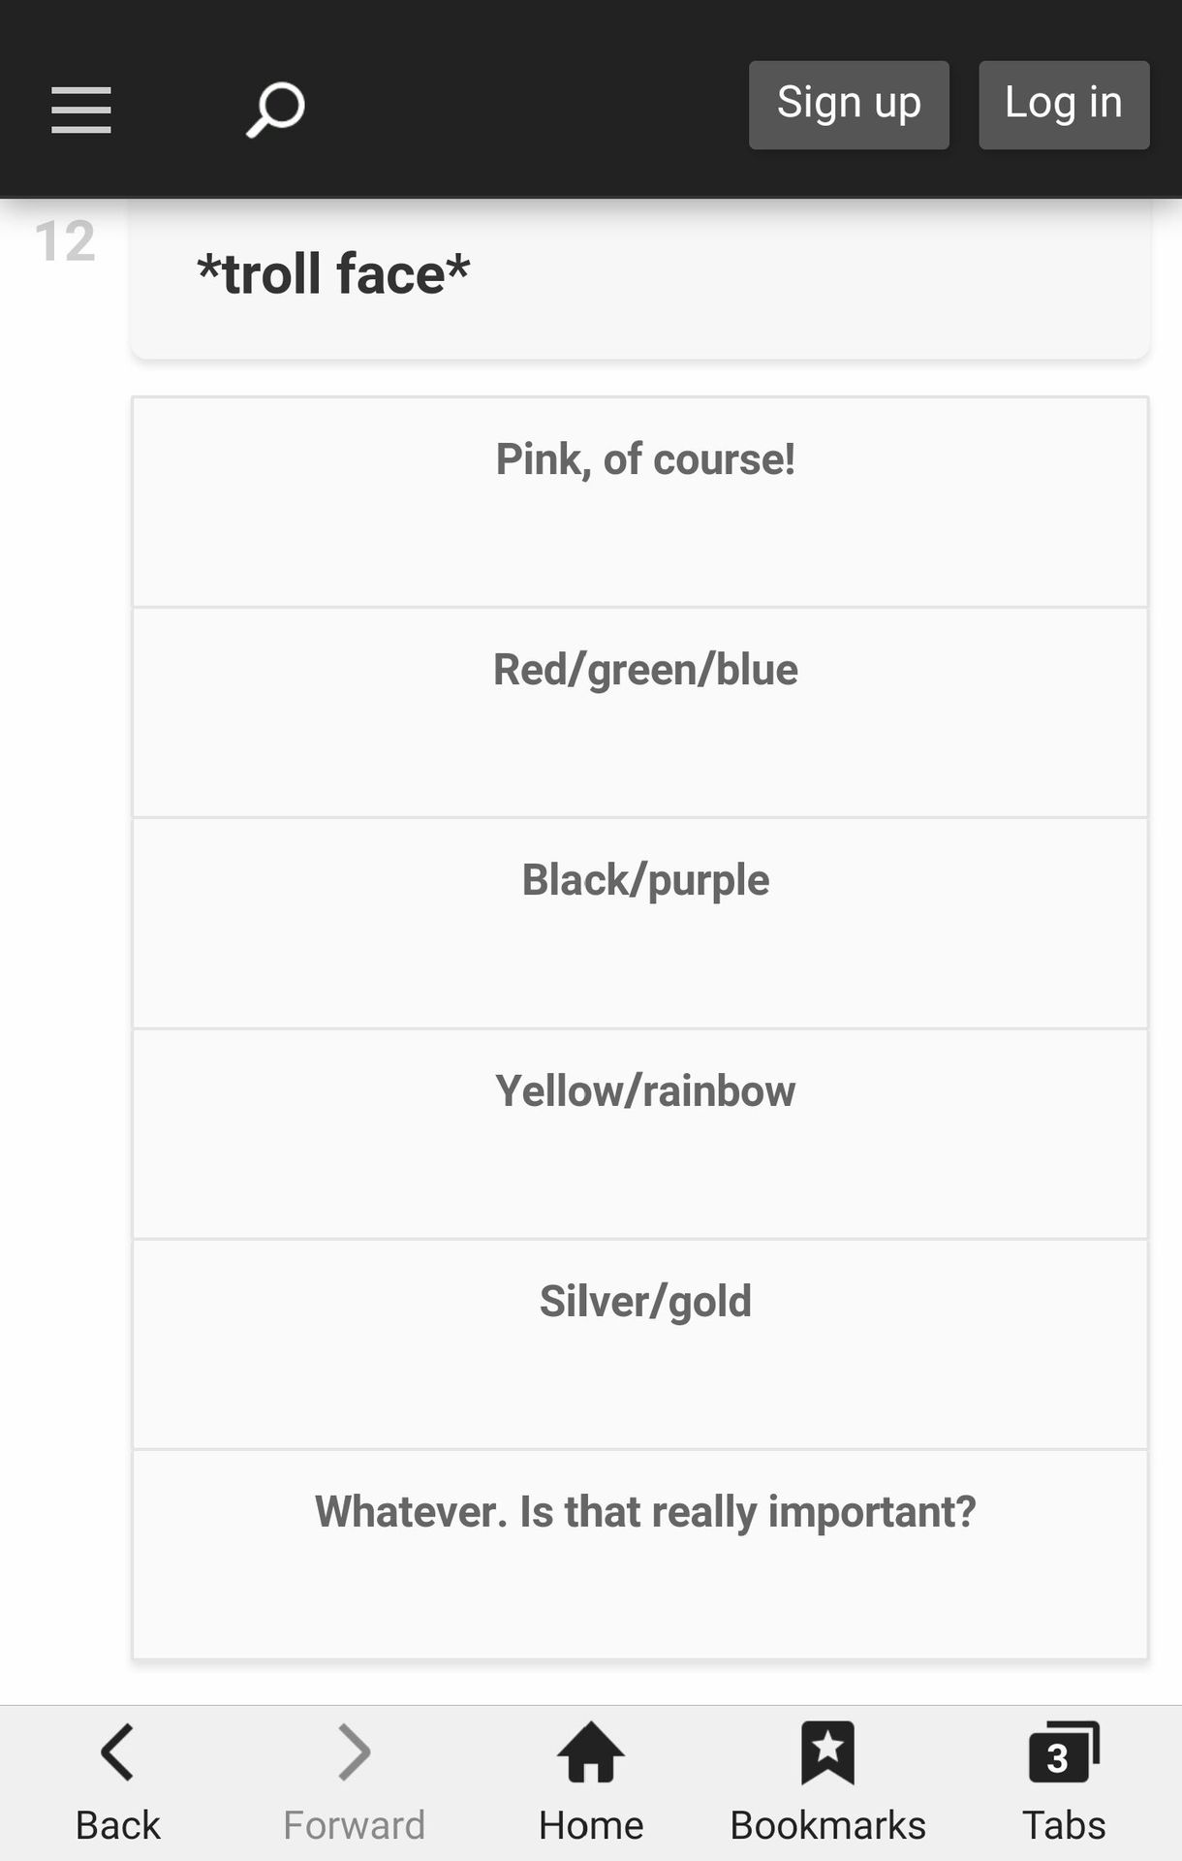This screenshot has height=1861, width=1182.
Task: Show open Tabs counter icon
Action: click(x=1064, y=1752)
